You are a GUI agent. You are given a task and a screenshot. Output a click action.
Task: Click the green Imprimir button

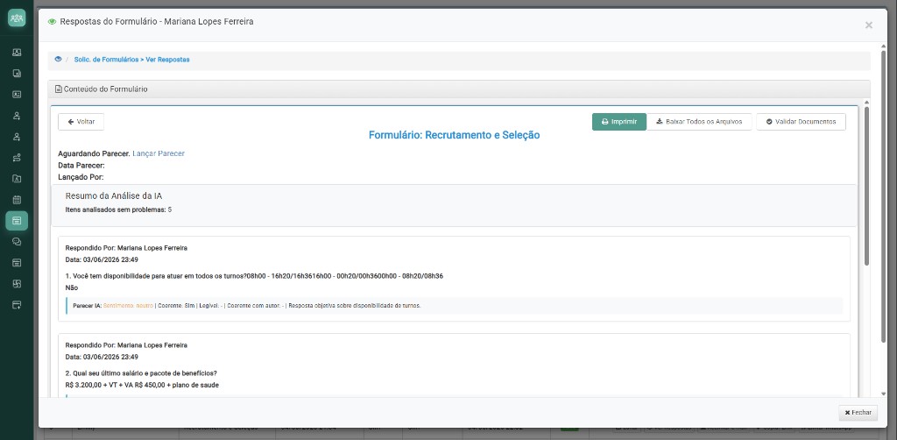pyautogui.click(x=619, y=122)
